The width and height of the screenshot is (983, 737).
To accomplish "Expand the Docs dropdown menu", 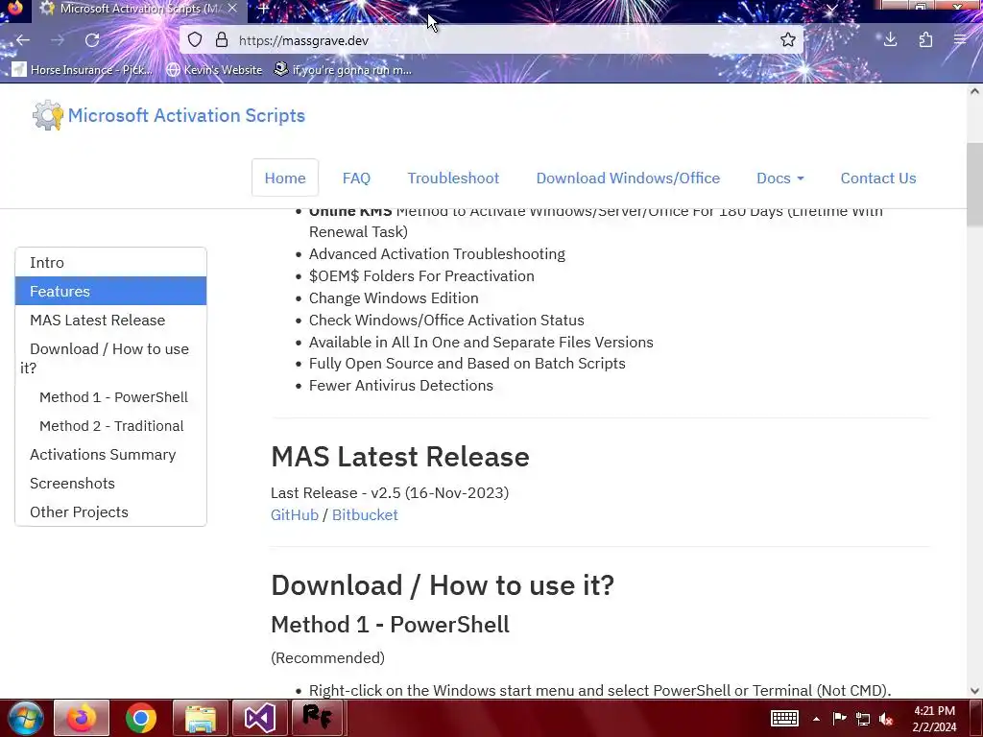I will tap(779, 178).
